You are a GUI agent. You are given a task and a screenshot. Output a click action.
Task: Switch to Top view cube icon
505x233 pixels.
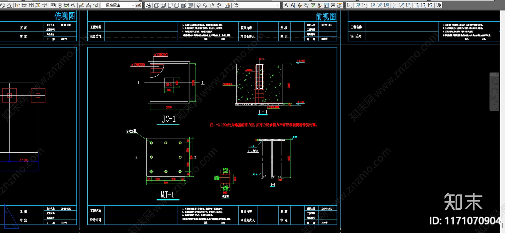coord(157,5)
